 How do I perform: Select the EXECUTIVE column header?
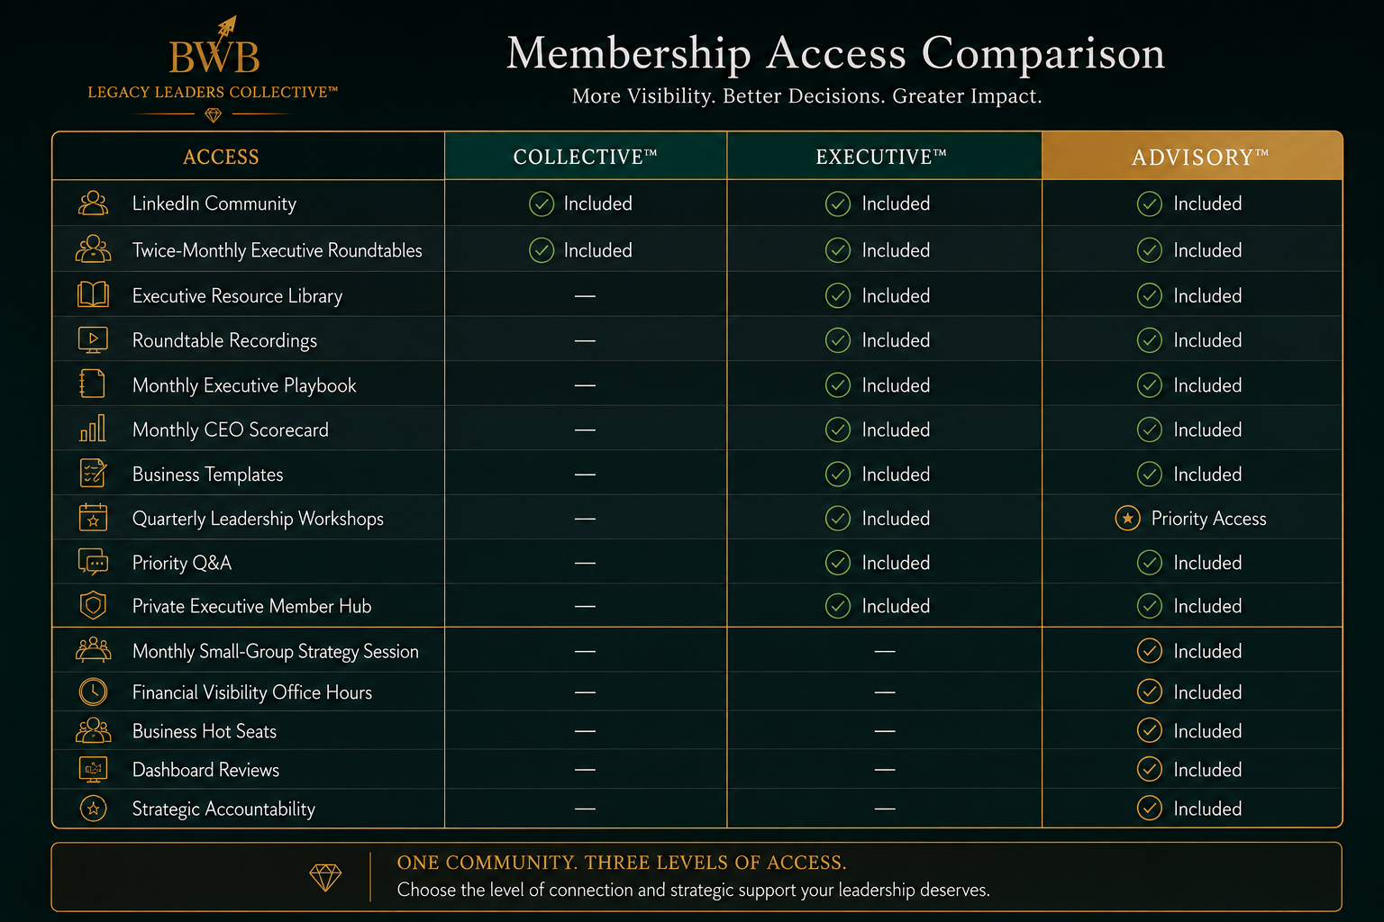point(884,157)
